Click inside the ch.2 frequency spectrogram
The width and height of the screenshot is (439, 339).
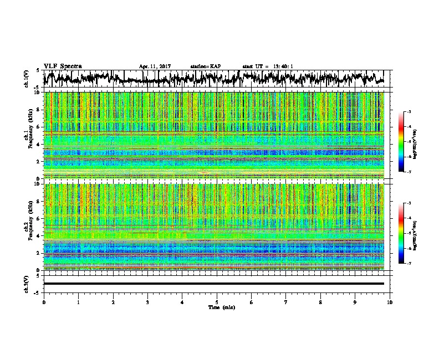213,227
